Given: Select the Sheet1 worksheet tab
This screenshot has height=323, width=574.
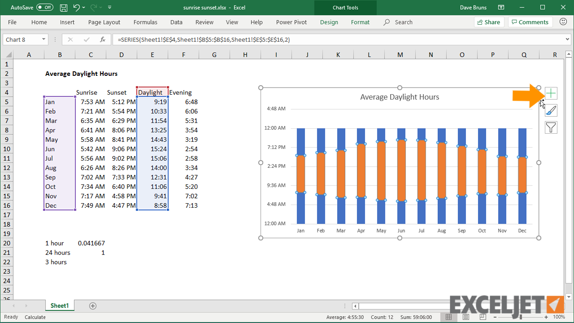Looking at the screenshot, I should point(60,306).
